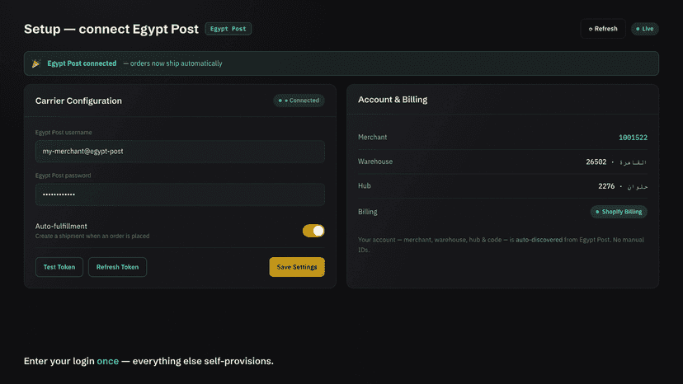Viewport: 683px width, 384px height.
Task: Click the Refresh button
Action: (x=603, y=29)
